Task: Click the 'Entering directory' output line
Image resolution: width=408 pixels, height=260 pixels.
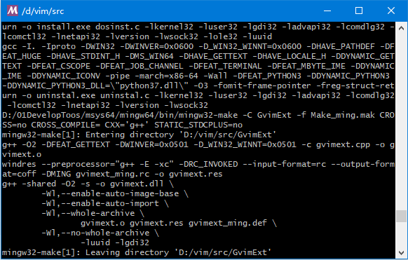Action: coord(139,135)
